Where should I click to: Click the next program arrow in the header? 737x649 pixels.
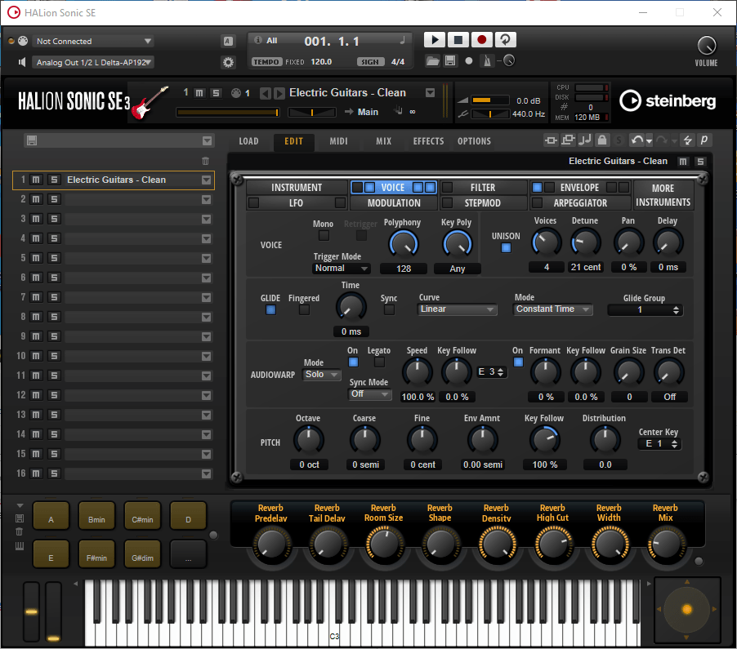(279, 93)
